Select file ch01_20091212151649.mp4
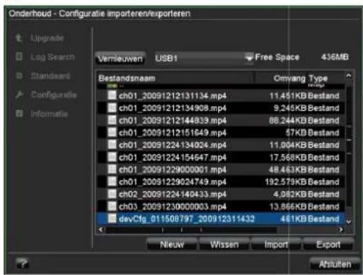The height and width of the screenshot is (275, 363). (x=220, y=132)
